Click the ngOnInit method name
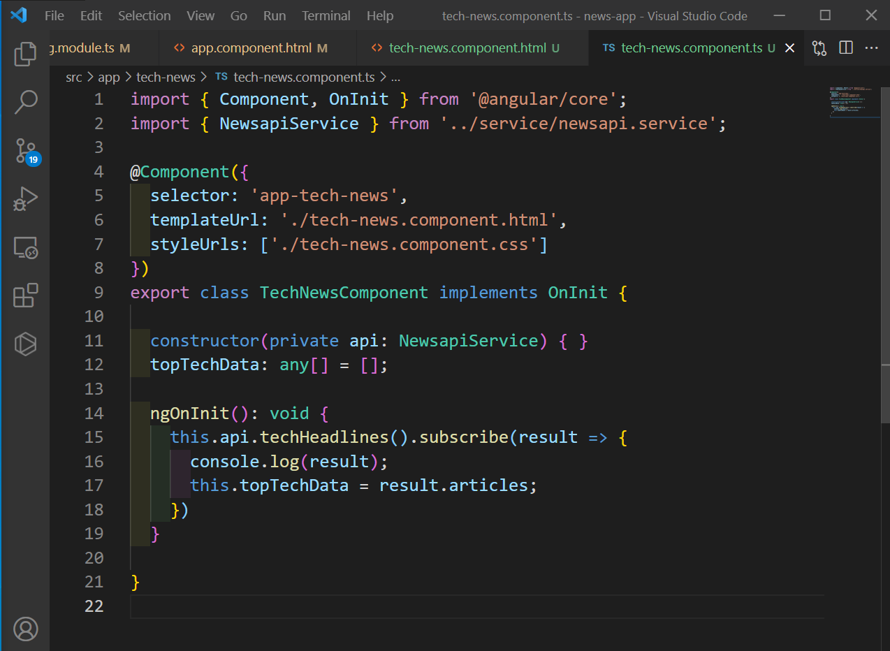Viewport: 890px width, 651px height. click(190, 413)
